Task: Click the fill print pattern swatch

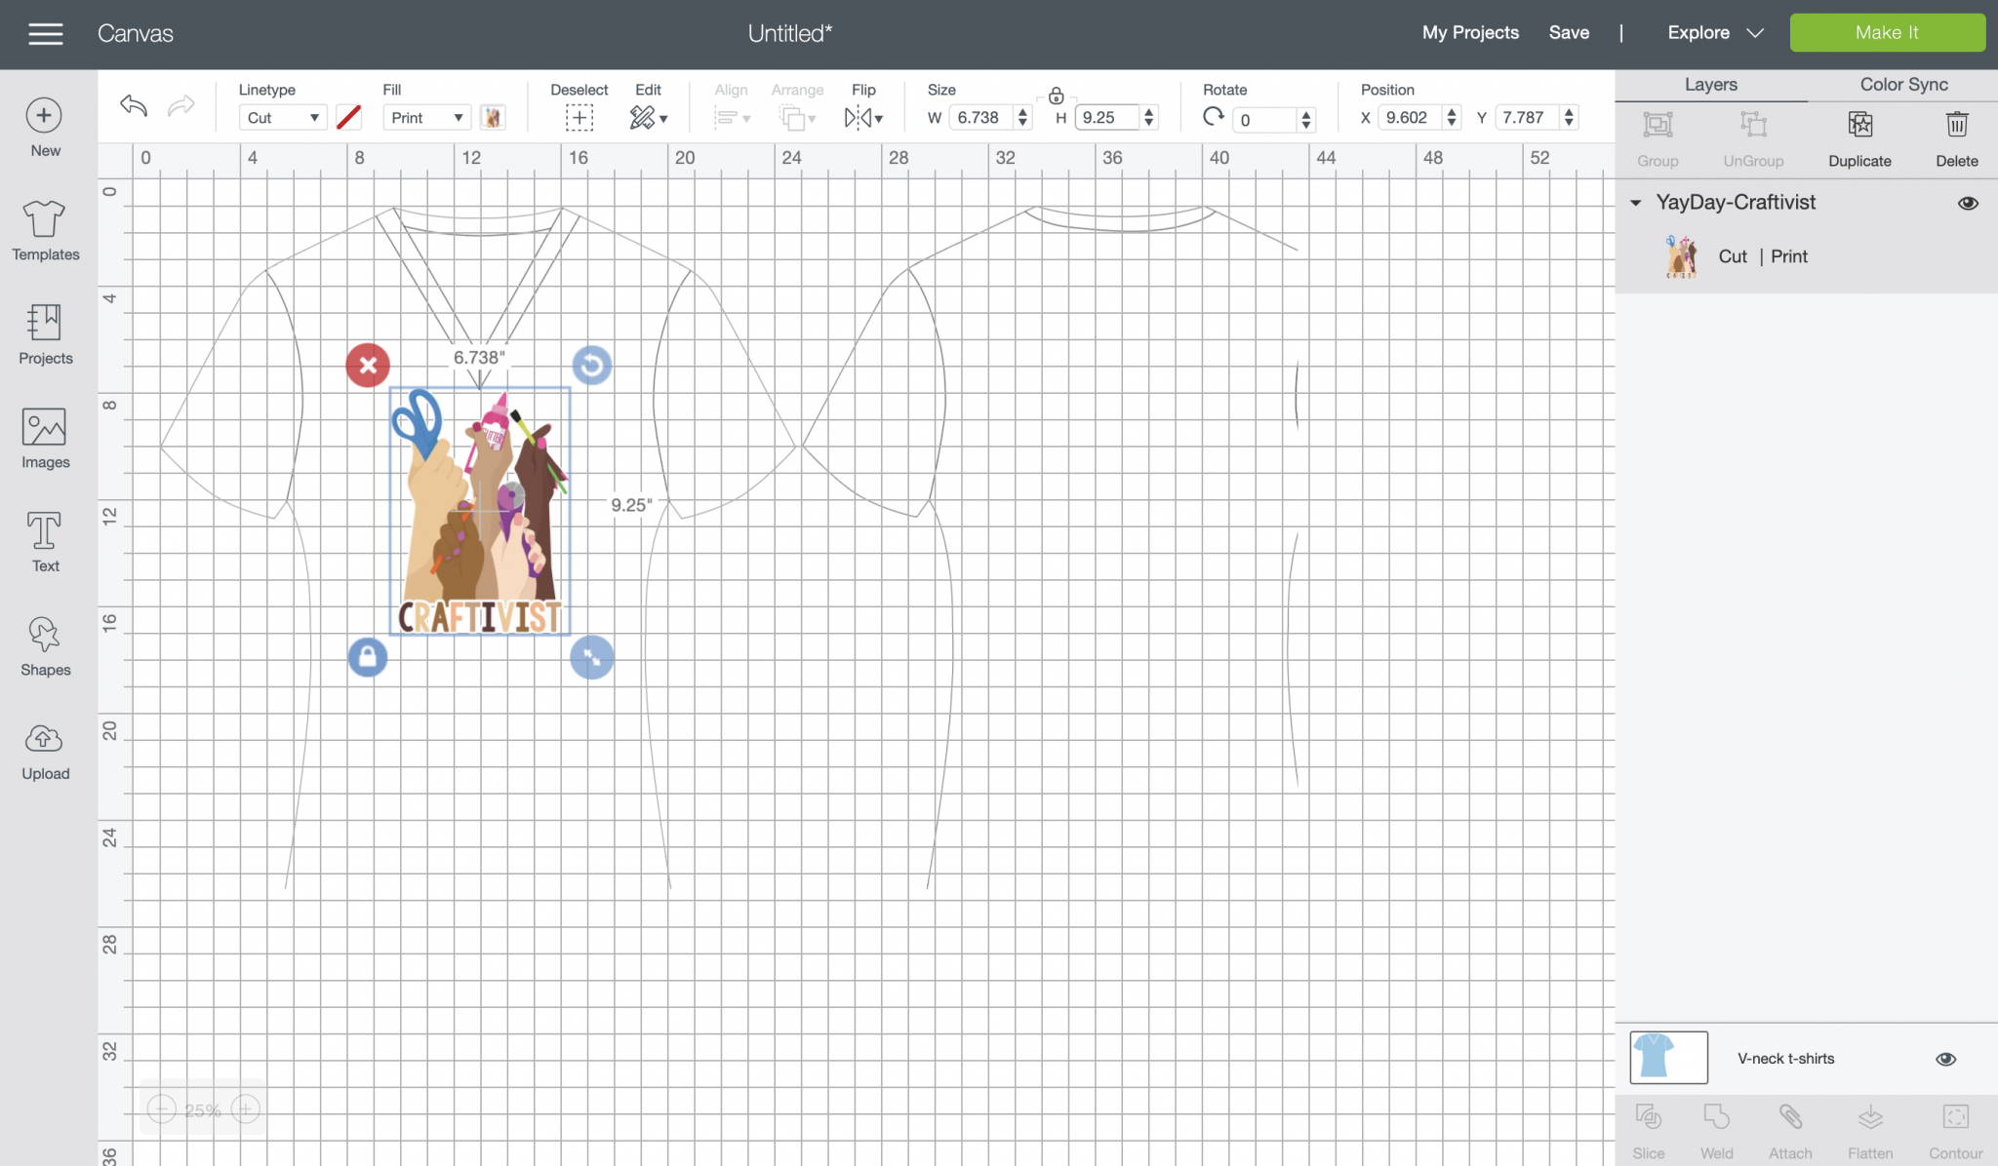Action: click(493, 118)
